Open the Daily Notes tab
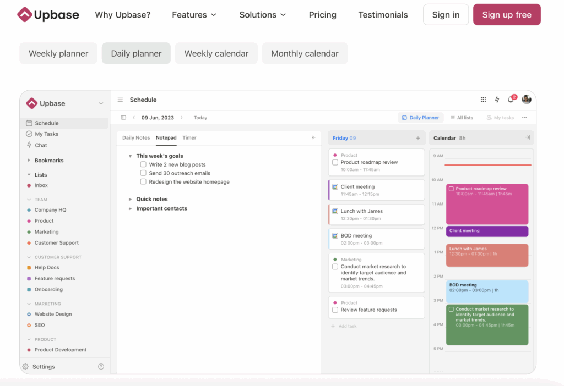 pos(136,138)
